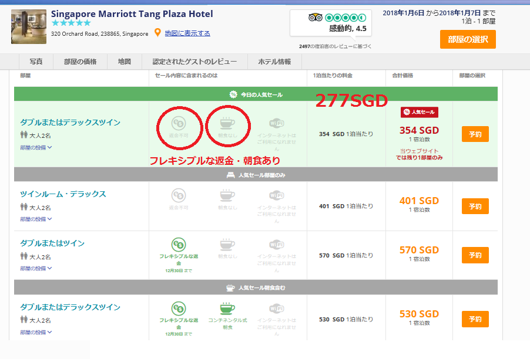Click the cup icon in the 人気セール朝食含む banner

click(x=230, y=287)
